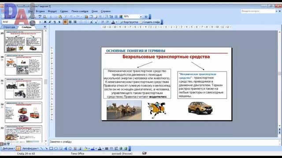The width and height of the screenshot is (282, 158).
Task: Insert a table via toolbar icon
Action: (x=91, y=17)
